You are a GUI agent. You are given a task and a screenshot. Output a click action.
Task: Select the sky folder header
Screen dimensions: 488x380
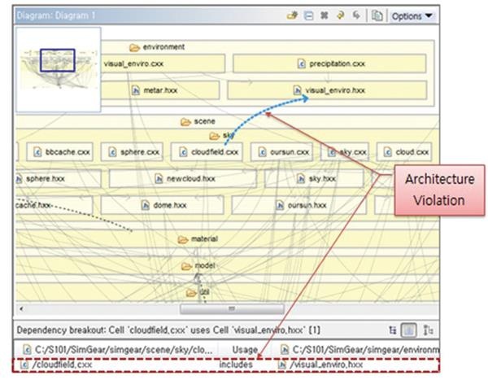221,136
